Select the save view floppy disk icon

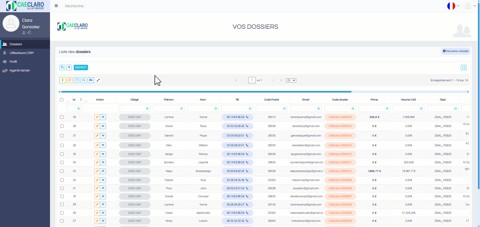[x=62, y=67]
